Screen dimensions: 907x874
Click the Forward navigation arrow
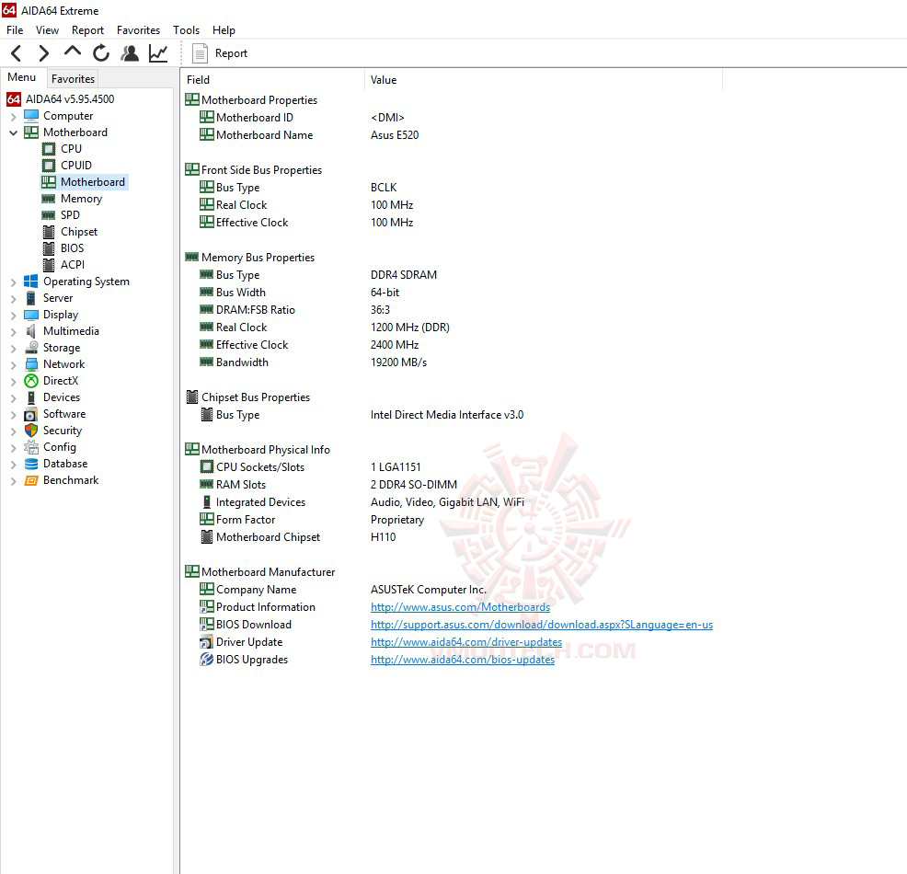tap(43, 53)
